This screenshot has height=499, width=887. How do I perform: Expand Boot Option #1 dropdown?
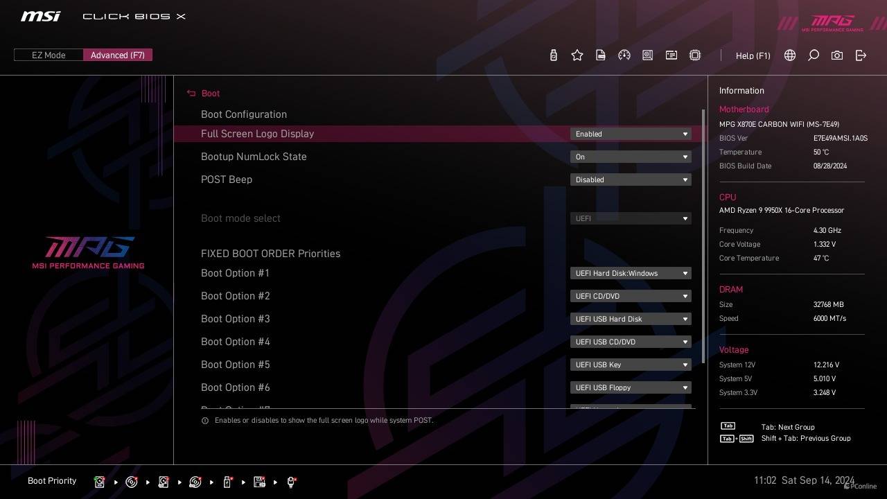click(630, 273)
